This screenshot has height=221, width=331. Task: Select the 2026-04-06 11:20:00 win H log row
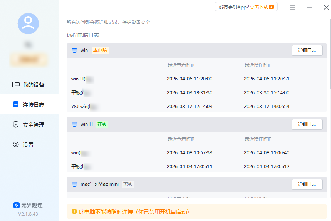tap(189, 79)
